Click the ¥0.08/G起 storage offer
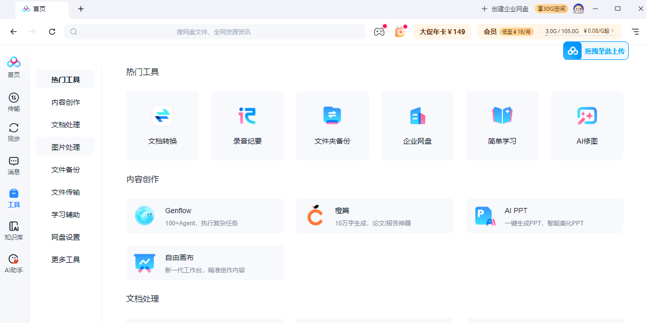The height and width of the screenshot is (323, 646). click(x=599, y=31)
